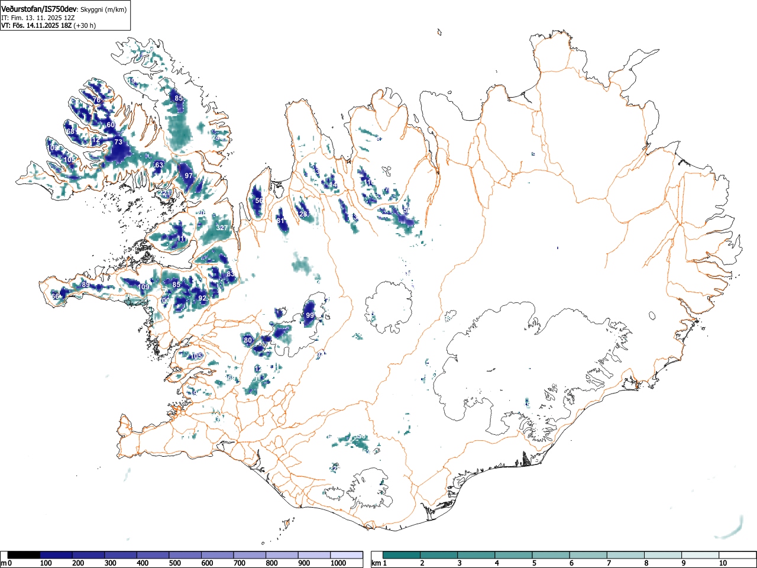Click the legend tick label '1000'
Screen dimensions: 757x568
[338, 563]
